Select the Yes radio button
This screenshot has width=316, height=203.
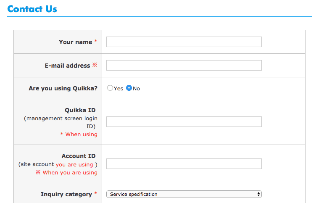click(x=110, y=88)
